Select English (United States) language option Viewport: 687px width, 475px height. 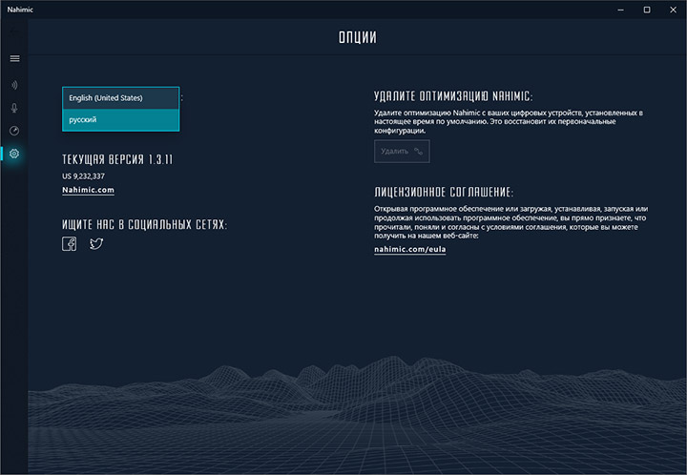(x=120, y=98)
